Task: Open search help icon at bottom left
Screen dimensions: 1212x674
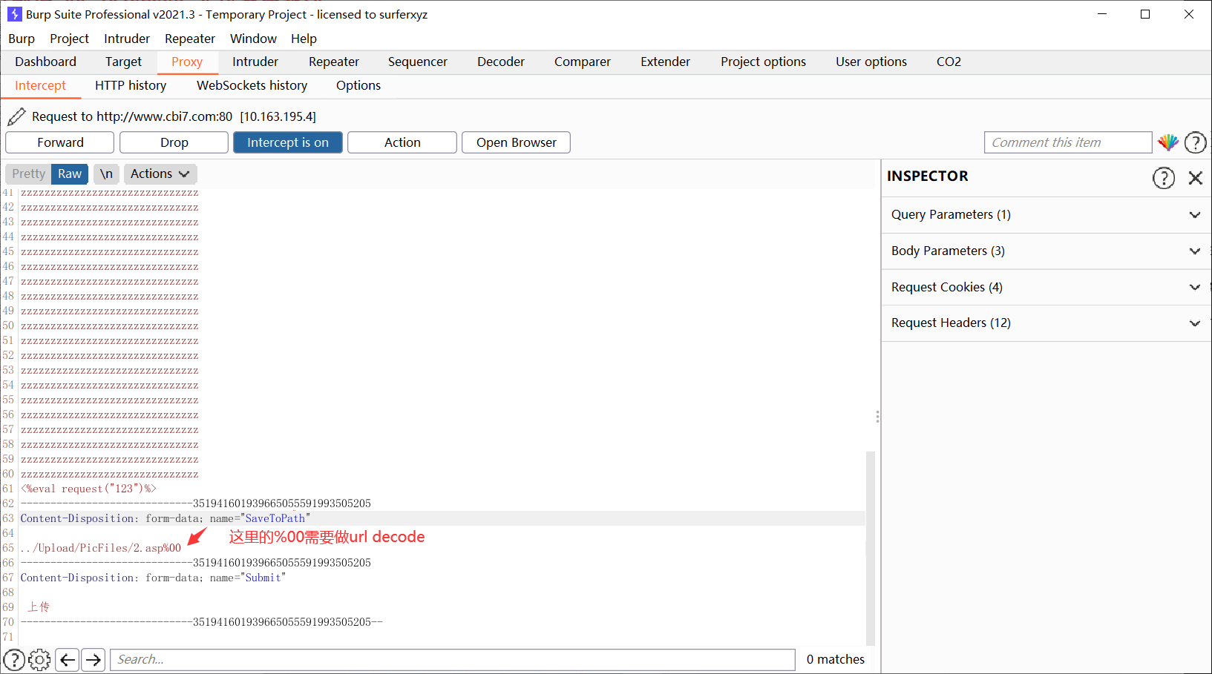Action: (x=14, y=659)
